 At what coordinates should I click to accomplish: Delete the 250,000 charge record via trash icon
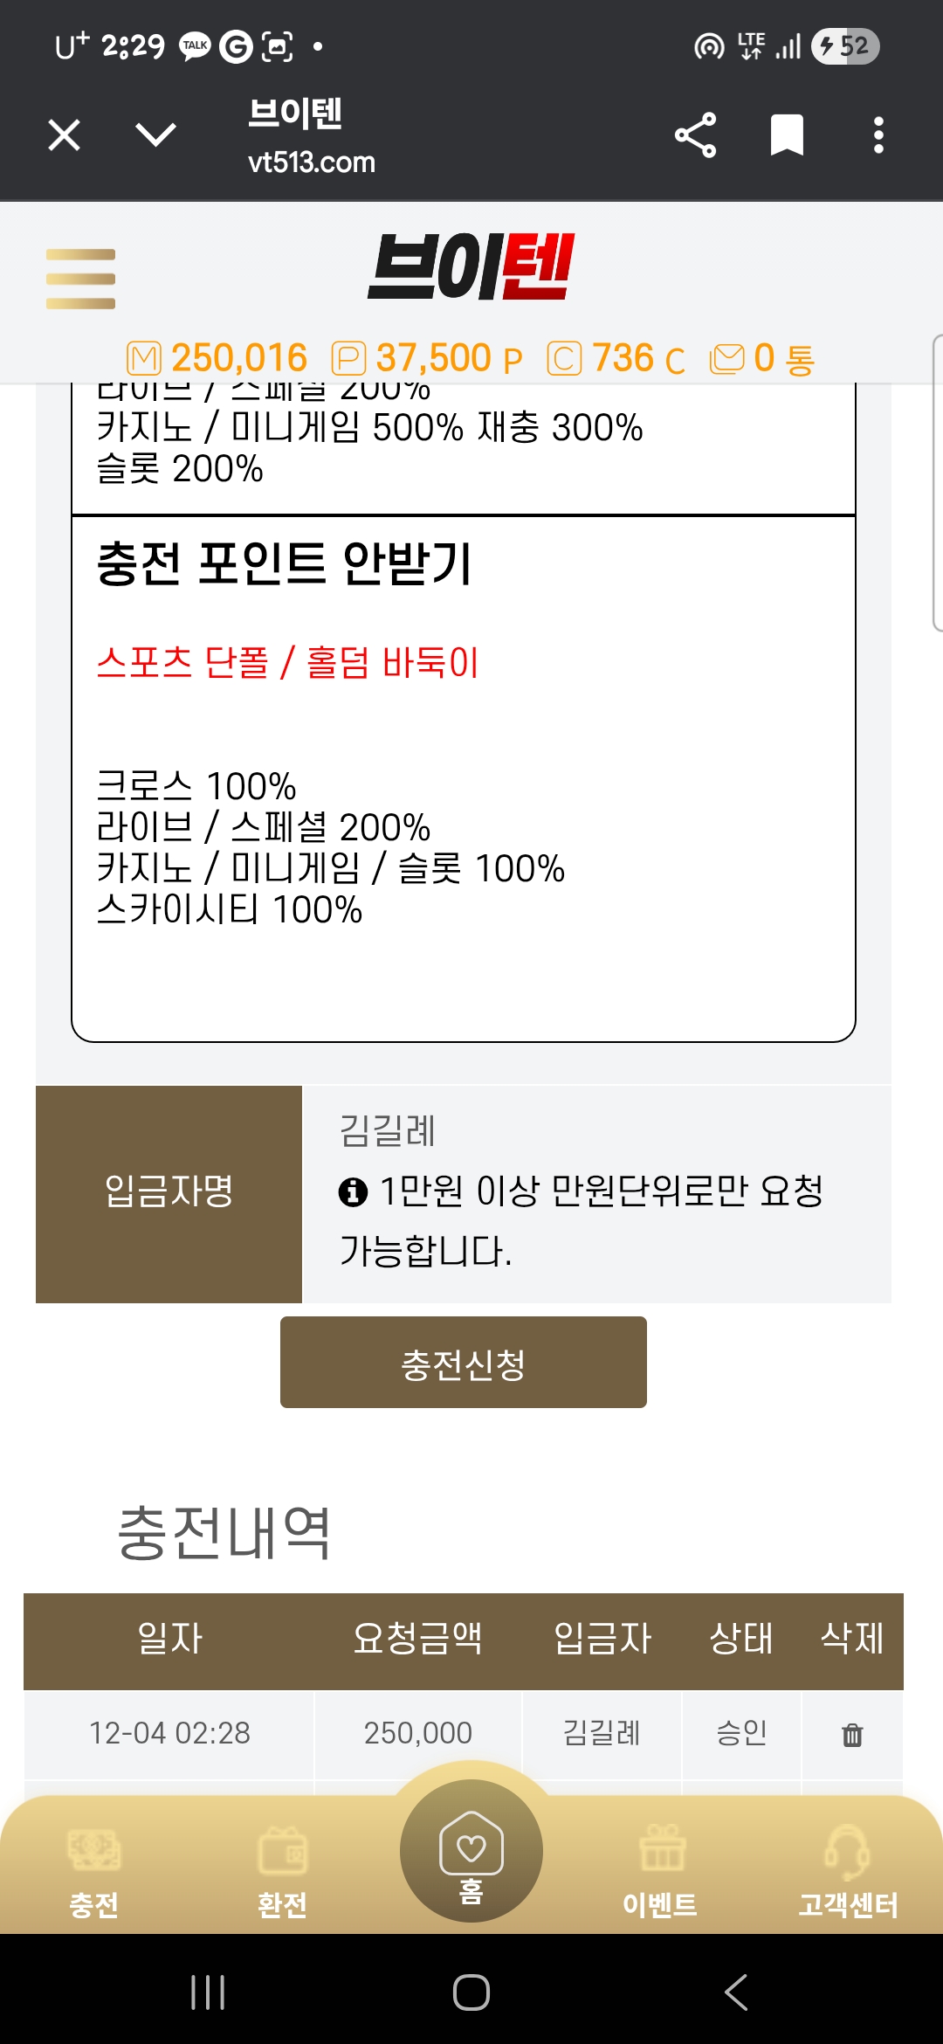click(852, 1735)
